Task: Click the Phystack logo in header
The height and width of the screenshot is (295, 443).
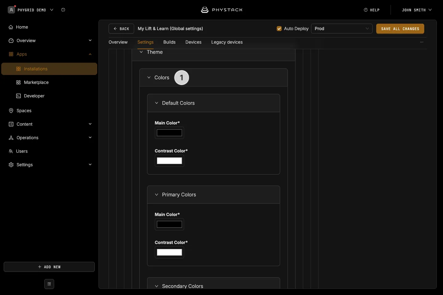Action: coord(221,10)
